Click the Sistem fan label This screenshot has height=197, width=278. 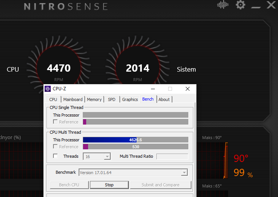(x=186, y=69)
